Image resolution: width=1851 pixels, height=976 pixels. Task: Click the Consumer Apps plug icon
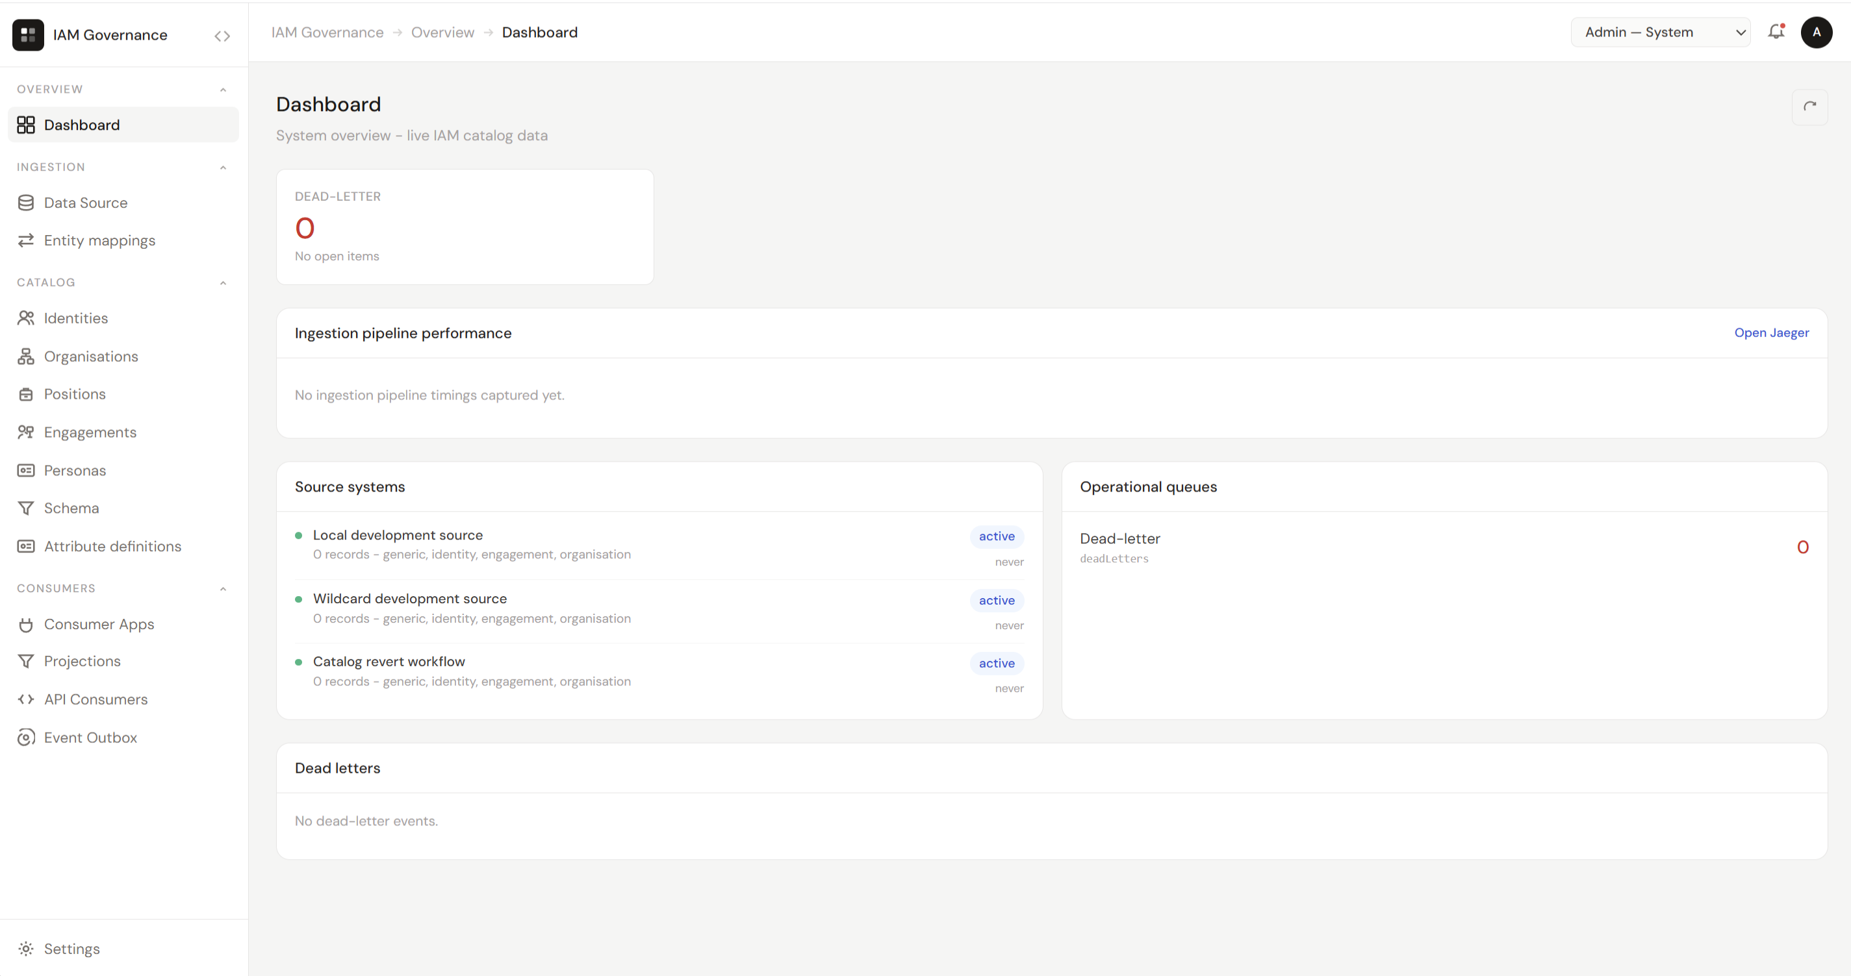(x=26, y=624)
